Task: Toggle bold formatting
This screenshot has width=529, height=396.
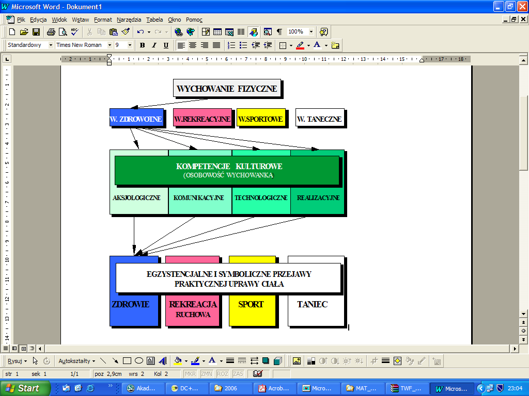Action: (142, 45)
